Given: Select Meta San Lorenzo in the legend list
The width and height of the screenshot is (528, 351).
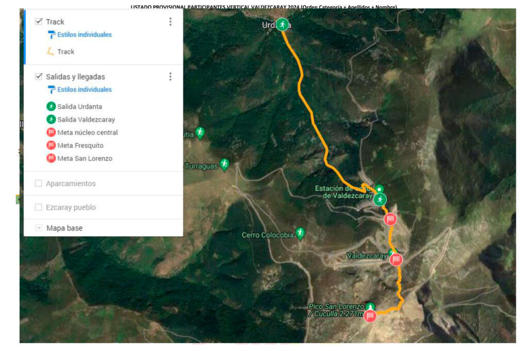Looking at the screenshot, I should [x=85, y=159].
